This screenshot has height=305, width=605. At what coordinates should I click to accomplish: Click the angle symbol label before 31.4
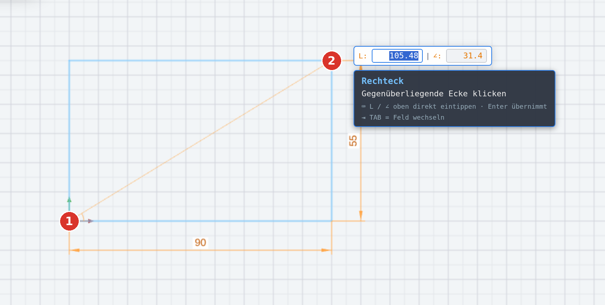pyautogui.click(x=437, y=56)
